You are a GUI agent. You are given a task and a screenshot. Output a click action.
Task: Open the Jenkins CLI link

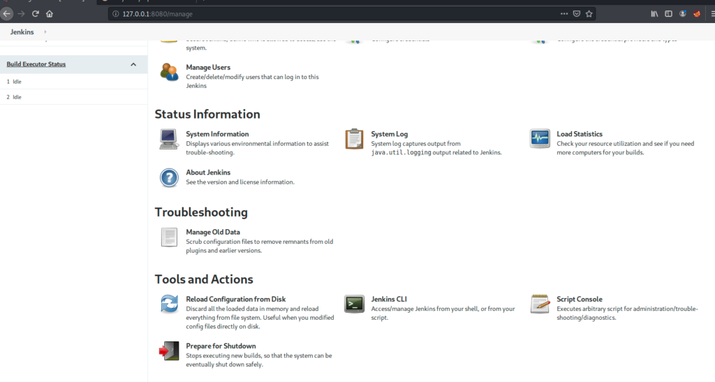(389, 299)
